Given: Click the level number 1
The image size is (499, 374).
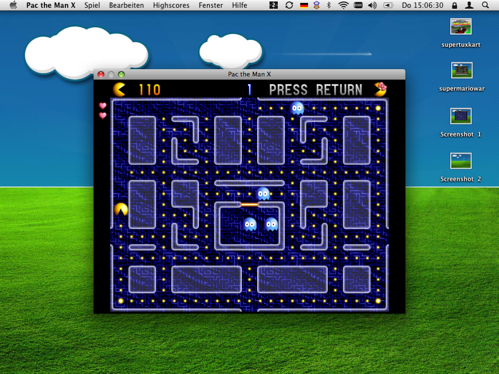Looking at the screenshot, I should 249,90.
